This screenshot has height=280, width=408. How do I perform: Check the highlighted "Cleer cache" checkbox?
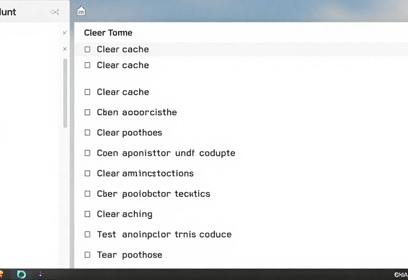[x=88, y=49]
